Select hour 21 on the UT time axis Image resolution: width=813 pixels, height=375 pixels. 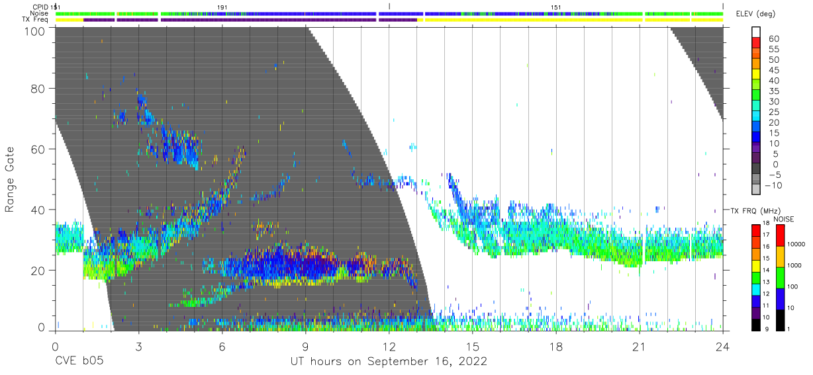click(640, 345)
